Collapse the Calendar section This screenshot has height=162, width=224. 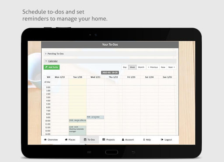(110, 61)
